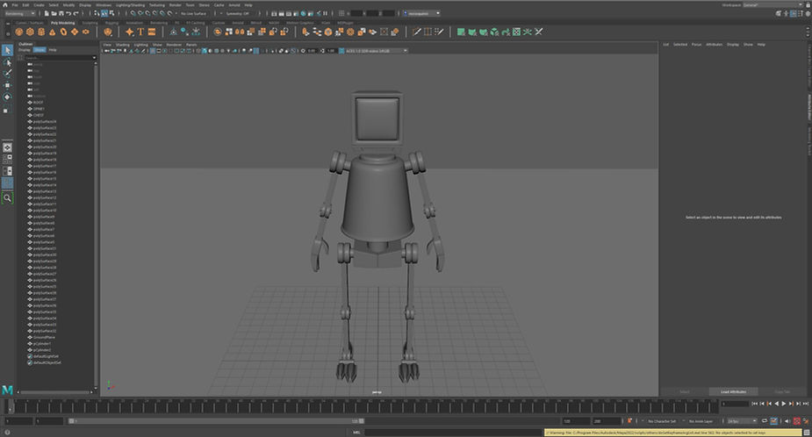
Task: Click the Save scene icon
Action: click(x=61, y=13)
